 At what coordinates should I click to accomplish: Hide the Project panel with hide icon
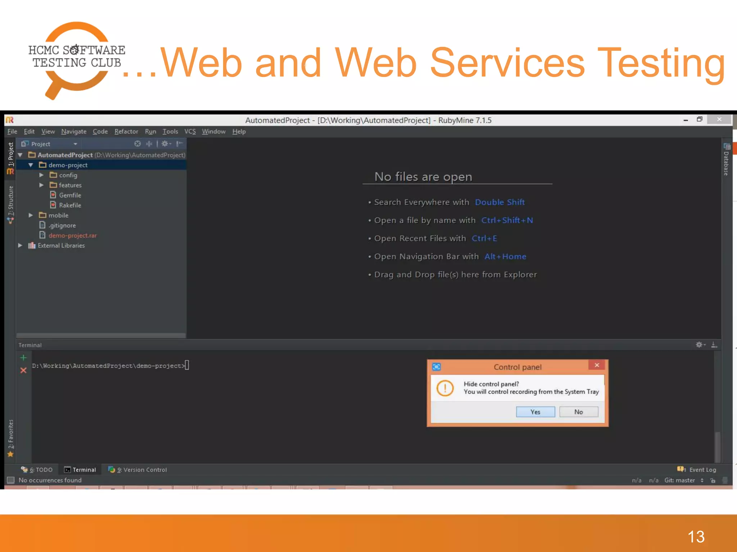click(180, 144)
